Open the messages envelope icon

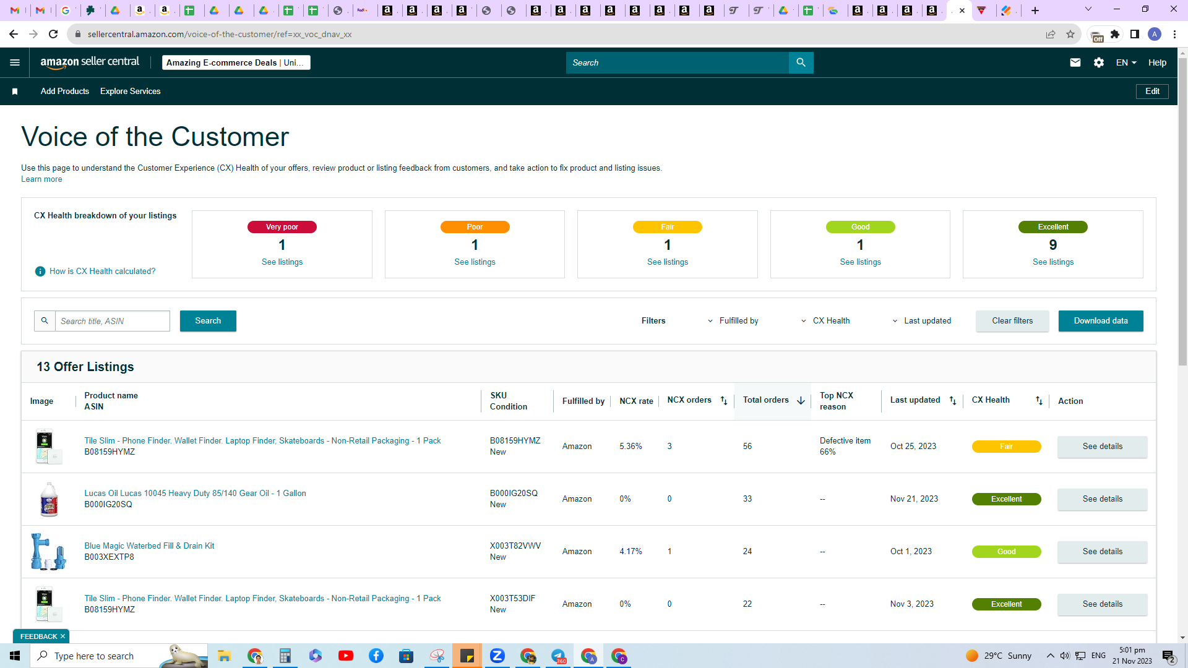1075,62
